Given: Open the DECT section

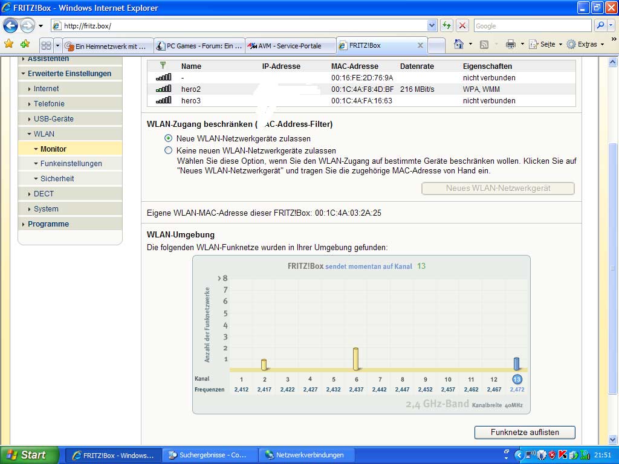Looking at the screenshot, I should (70, 194).
